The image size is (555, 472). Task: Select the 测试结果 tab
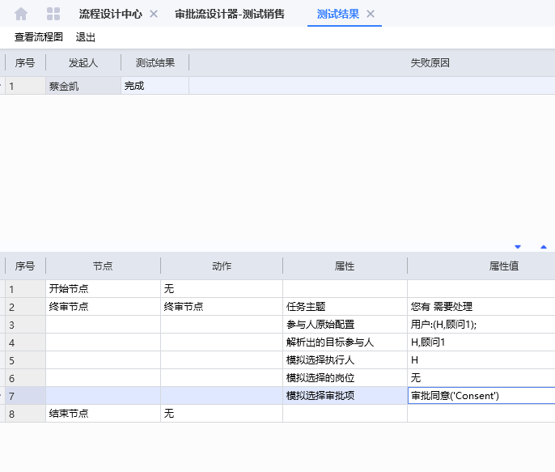(337, 14)
